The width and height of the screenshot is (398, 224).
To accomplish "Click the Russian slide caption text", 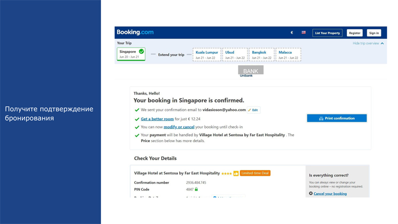I will tap(49, 114).
